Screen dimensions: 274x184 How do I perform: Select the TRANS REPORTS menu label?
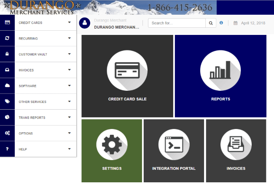click(32, 118)
